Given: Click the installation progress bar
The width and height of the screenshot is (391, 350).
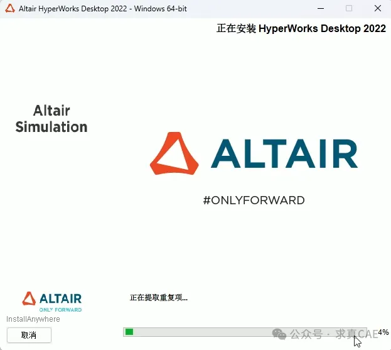Looking at the screenshot, I should point(245,332).
